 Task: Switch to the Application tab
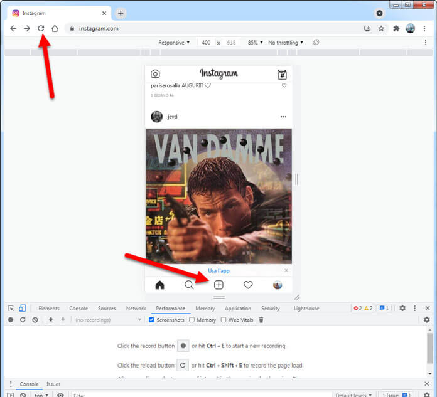click(x=238, y=308)
